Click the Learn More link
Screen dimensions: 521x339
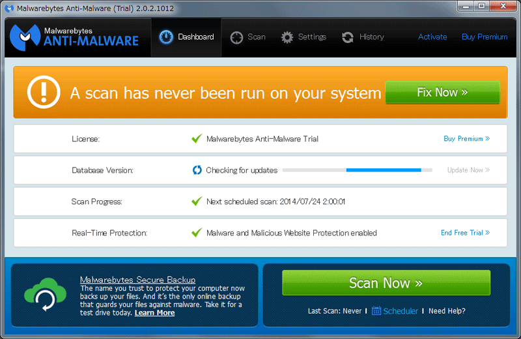click(x=154, y=313)
